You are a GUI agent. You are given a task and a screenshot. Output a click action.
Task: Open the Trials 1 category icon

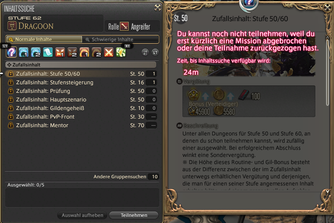(60, 52)
